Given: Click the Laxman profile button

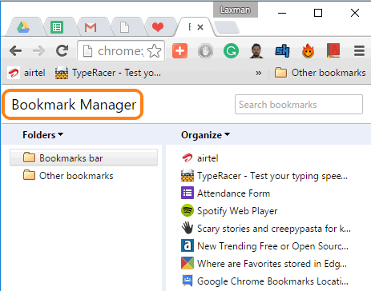Looking at the screenshot, I should tap(236, 10).
